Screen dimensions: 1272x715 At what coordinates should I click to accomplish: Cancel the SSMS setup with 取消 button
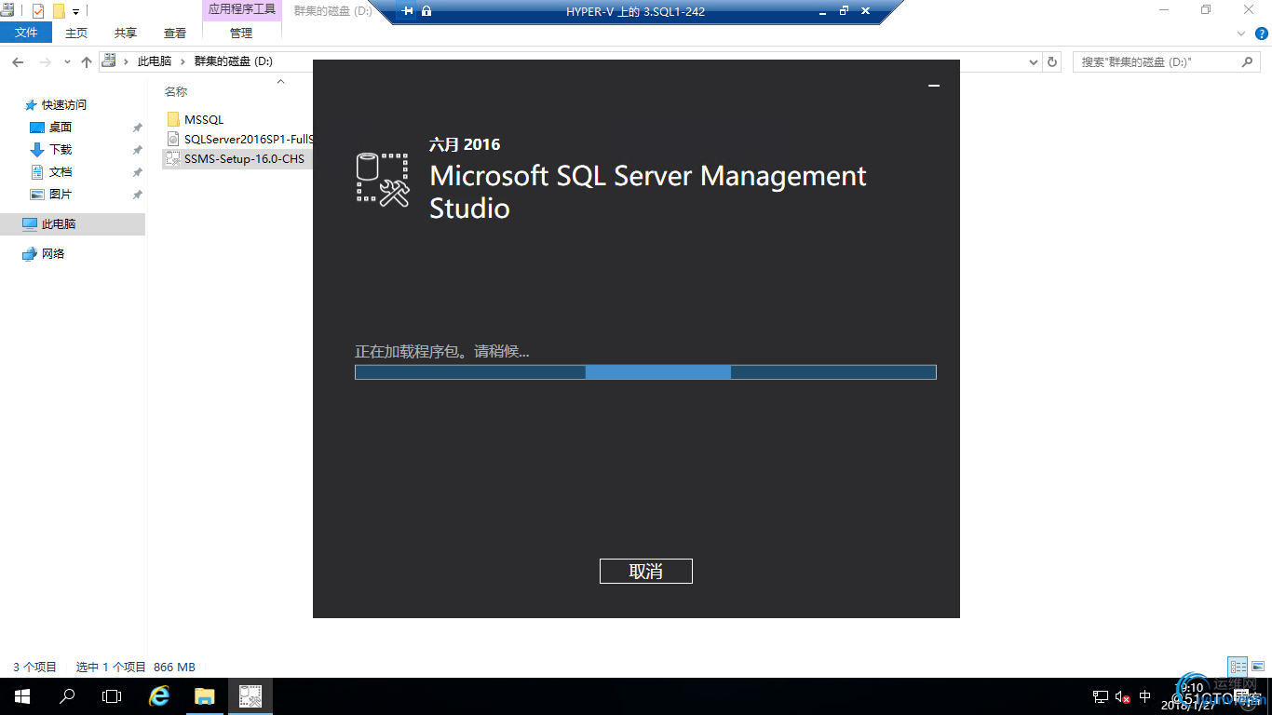click(x=645, y=571)
